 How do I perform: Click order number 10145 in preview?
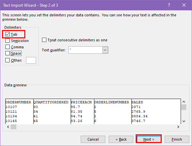click(11, 121)
